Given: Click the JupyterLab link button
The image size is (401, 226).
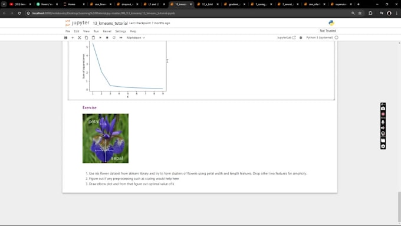Looking at the screenshot, I should 286,38.
